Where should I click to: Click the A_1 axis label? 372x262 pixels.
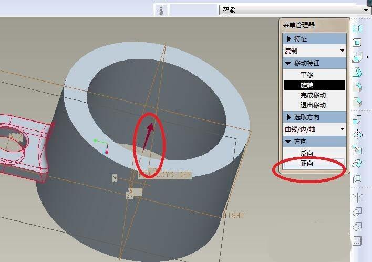[135, 192]
